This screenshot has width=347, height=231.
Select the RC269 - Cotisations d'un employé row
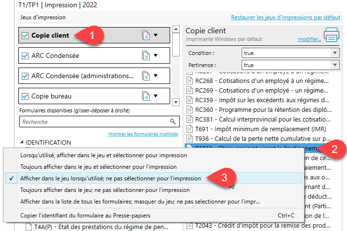pos(262,90)
